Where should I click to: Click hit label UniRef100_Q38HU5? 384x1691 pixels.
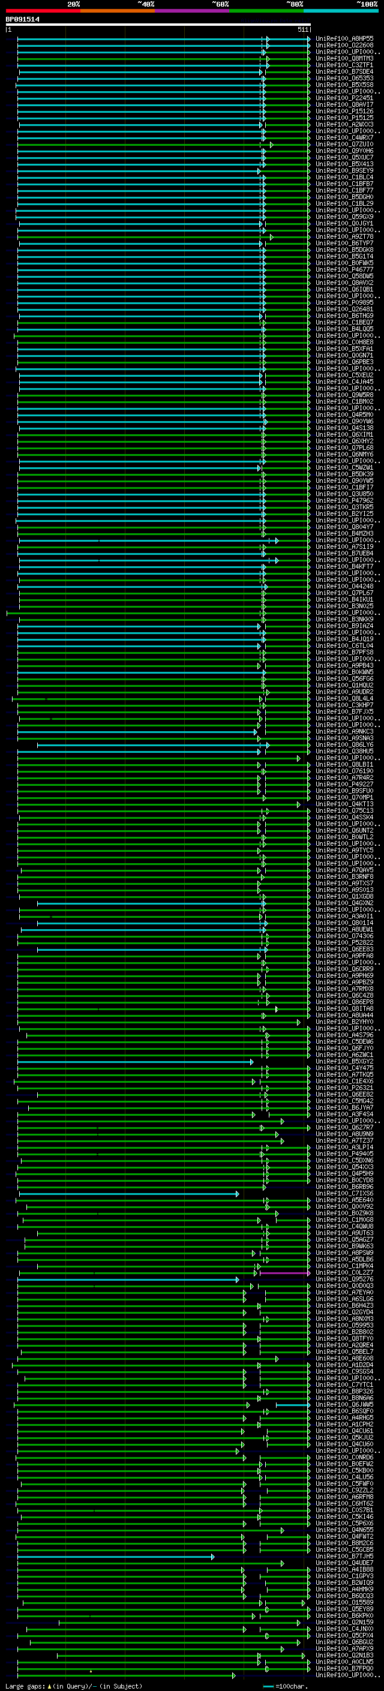pyautogui.click(x=344, y=752)
